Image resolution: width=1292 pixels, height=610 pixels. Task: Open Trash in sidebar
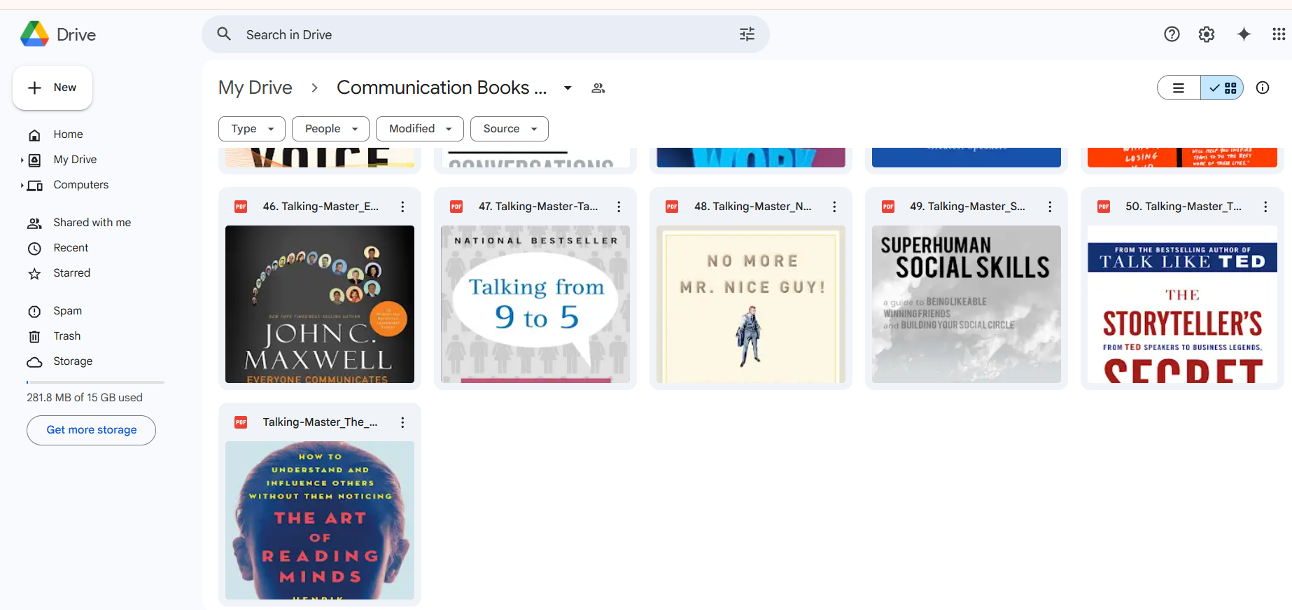tap(66, 336)
